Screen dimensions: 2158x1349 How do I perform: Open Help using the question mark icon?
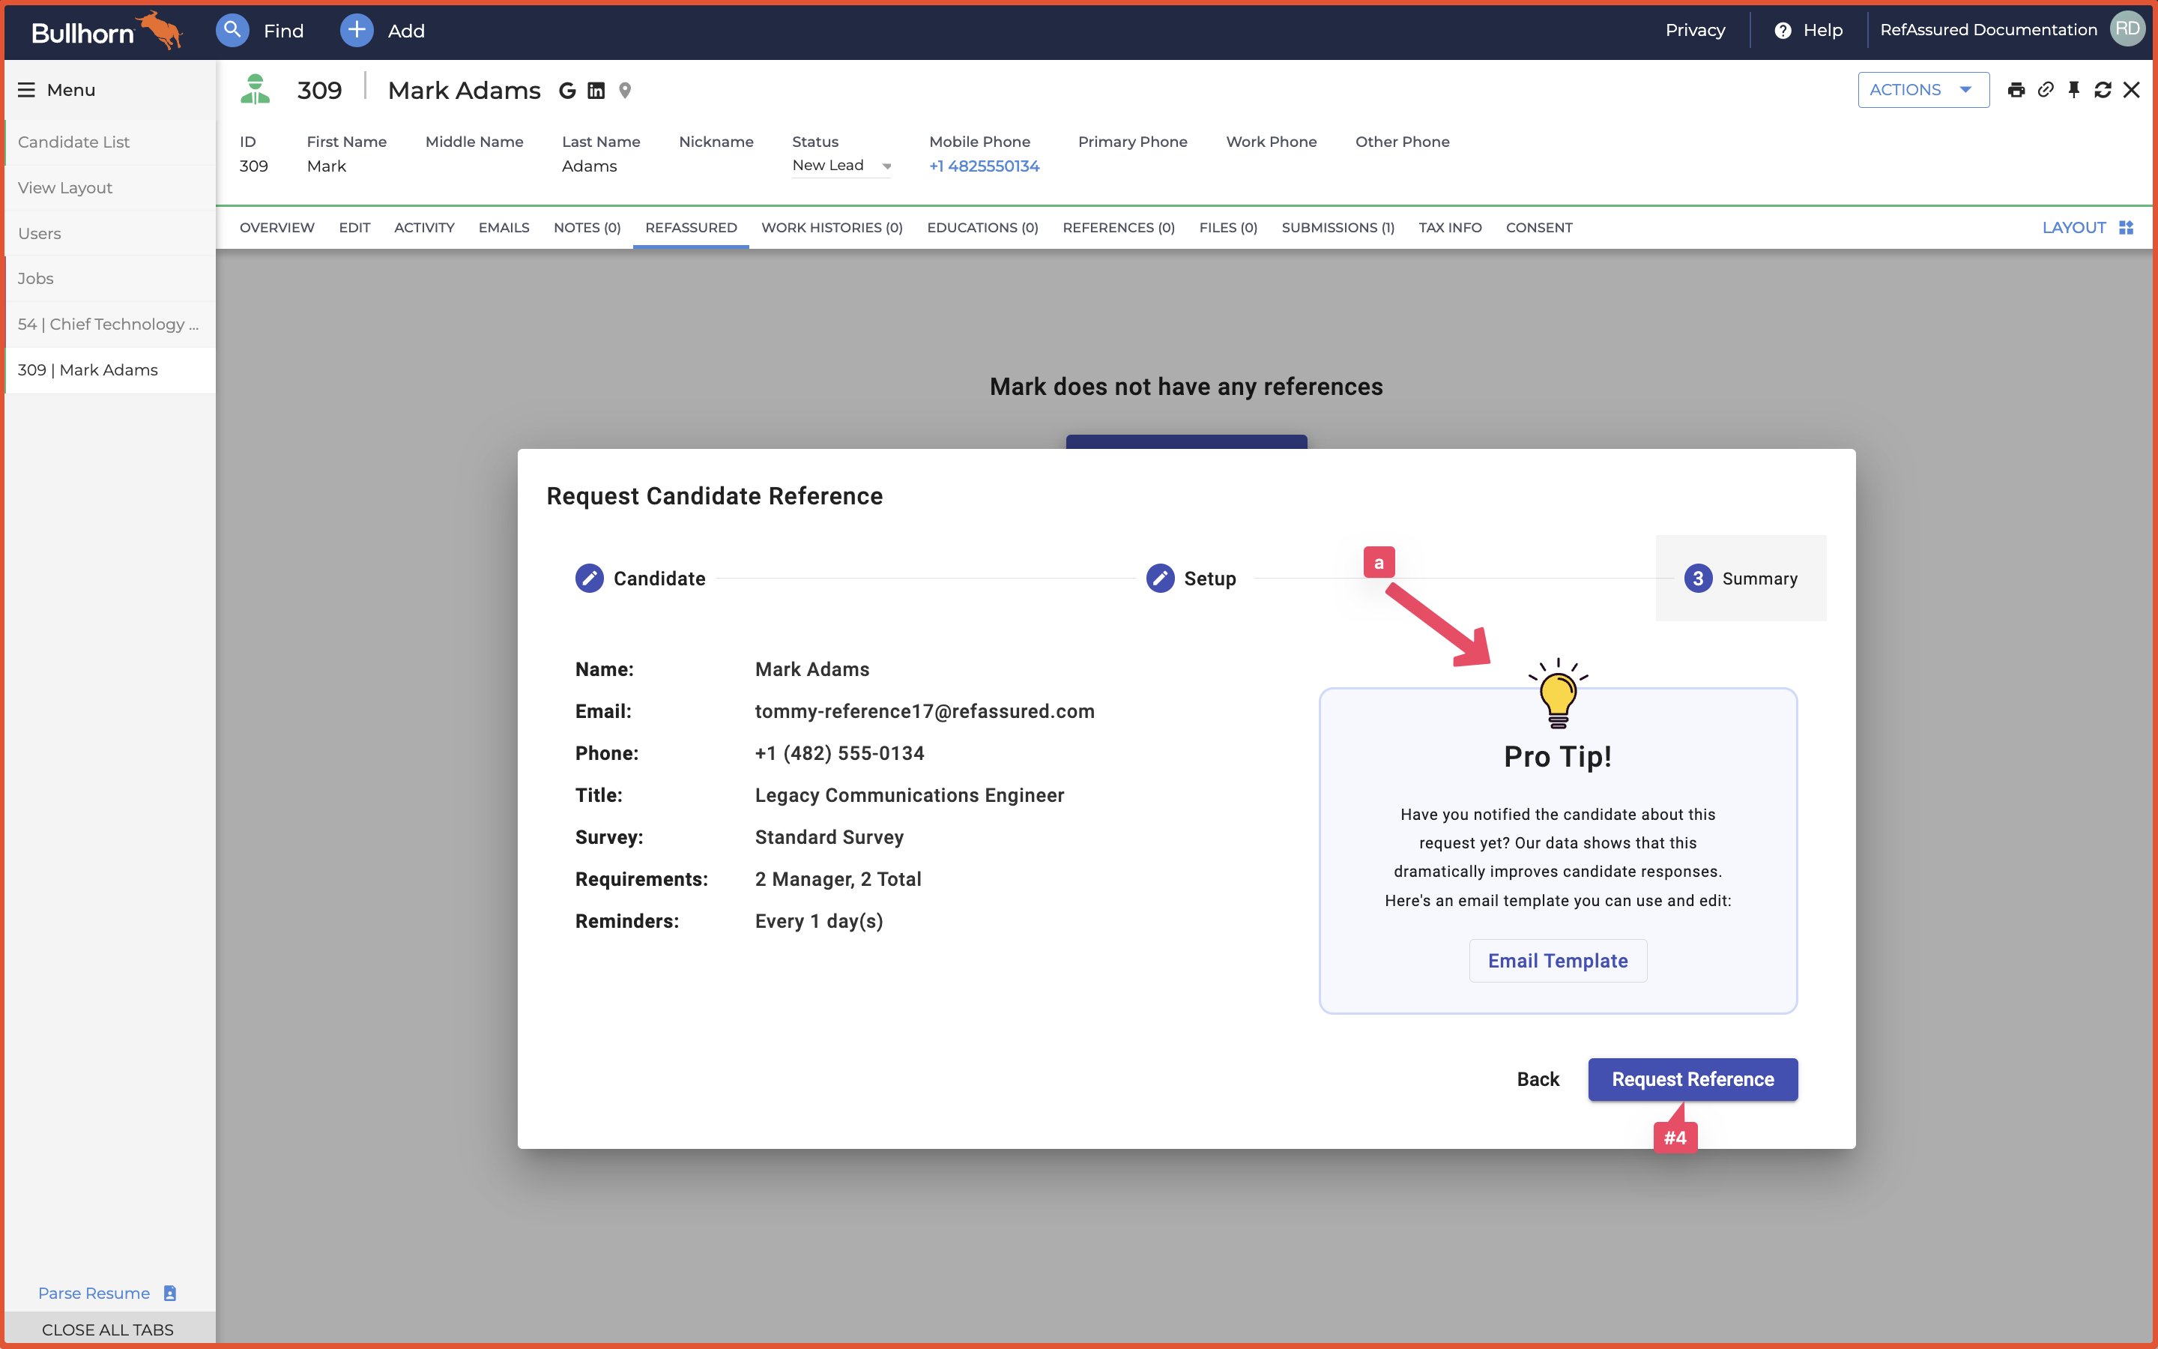coord(1781,29)
